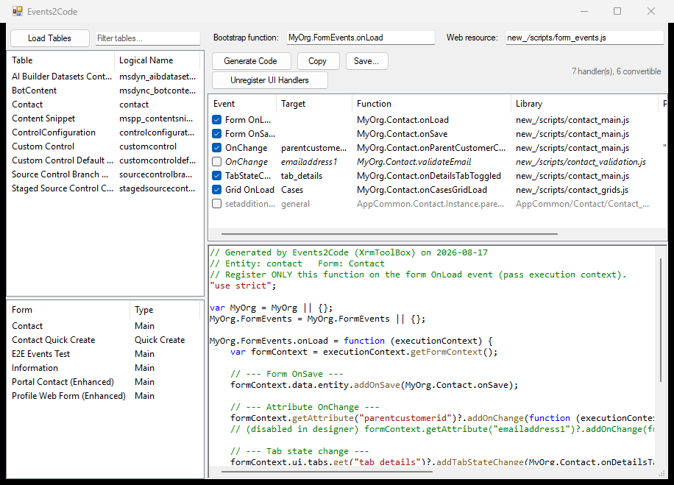Click MyOrg.Contact.onCasesGridLoad function cell
Image resolution: width=674 pixels, height=485 pixels.
point(422,190)
